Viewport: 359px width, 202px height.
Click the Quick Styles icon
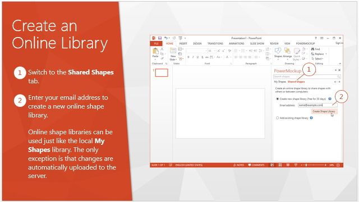pyautogui.click(x=297, y=51)
